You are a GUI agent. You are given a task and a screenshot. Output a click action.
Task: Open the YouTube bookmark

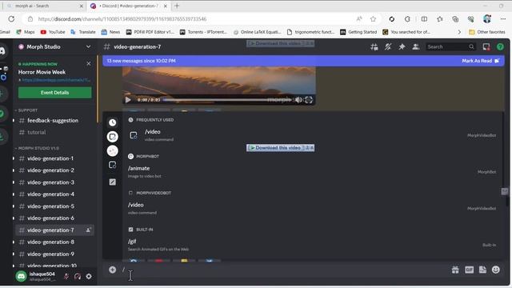[53, 32]
